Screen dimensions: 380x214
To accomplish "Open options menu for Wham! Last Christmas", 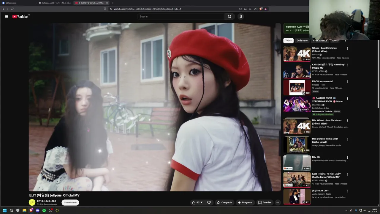I will [348, 48].
